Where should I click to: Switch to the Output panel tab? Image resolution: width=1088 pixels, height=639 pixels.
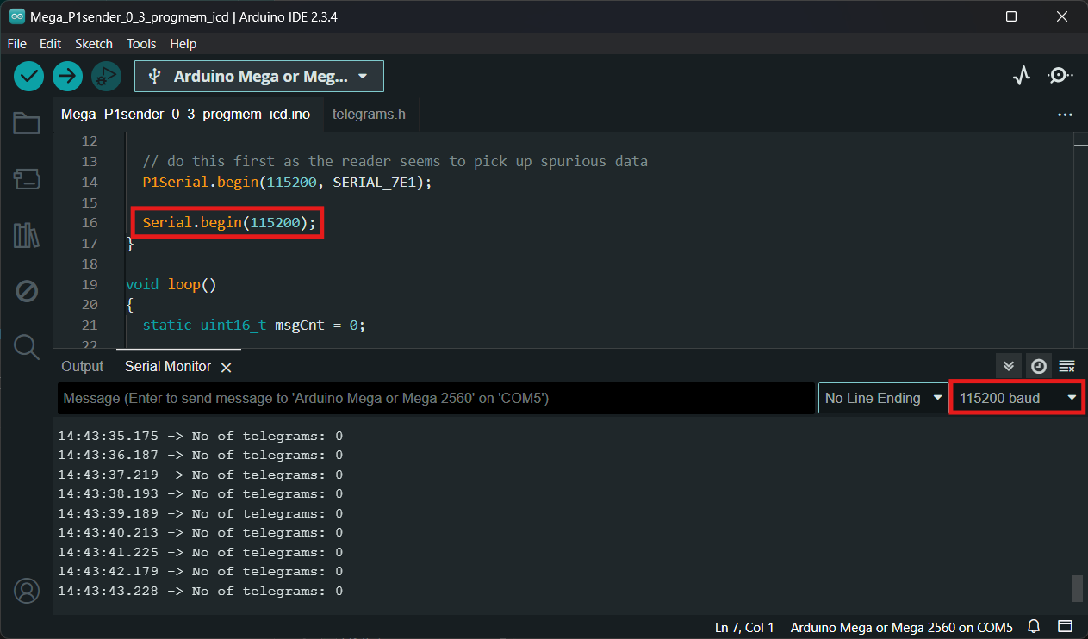(x=82, y=367)
